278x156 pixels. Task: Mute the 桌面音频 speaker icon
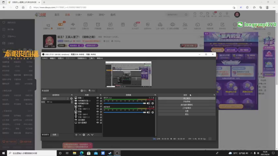click(x=148, y=112)
